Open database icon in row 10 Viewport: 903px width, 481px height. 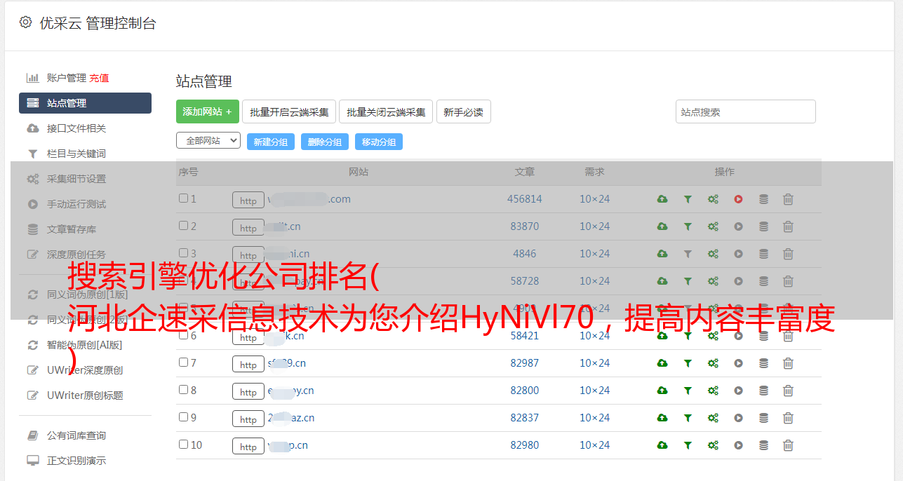click(763, 445)
